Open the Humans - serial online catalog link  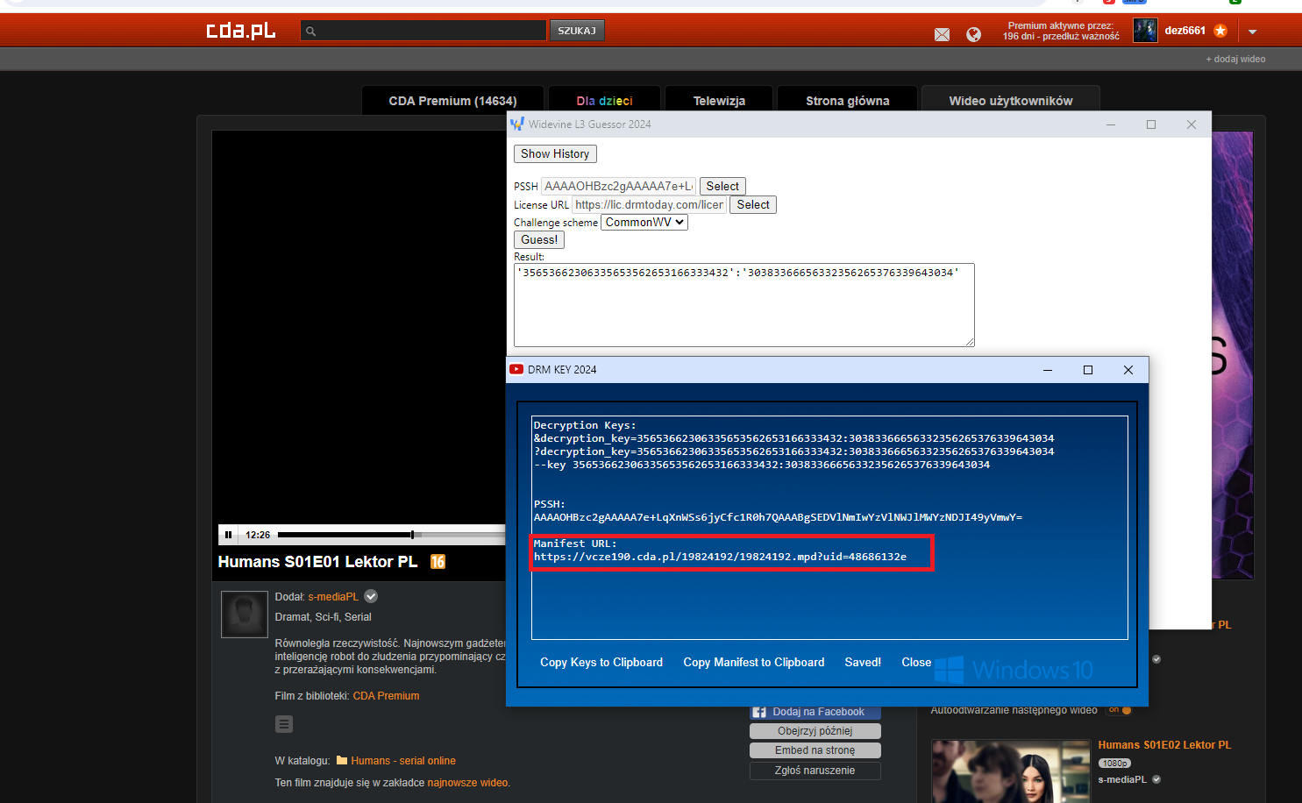403,761
